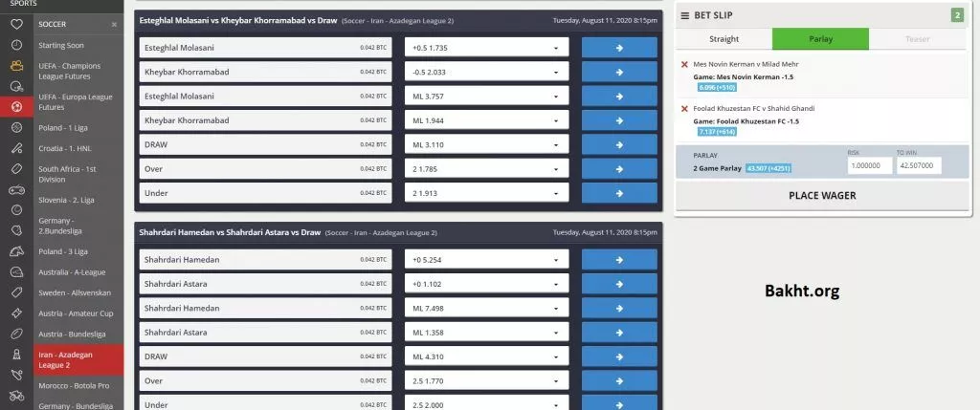Select Starting Soon in the soccer list
Viewport: 980px width, 410px height.
(59, 45)
